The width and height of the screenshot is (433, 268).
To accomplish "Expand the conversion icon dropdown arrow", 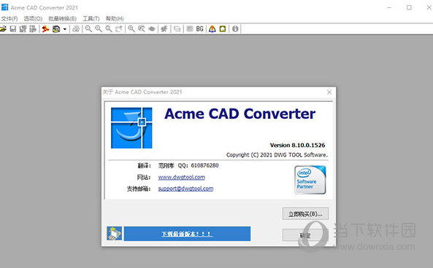I will [x=64, y=29].
